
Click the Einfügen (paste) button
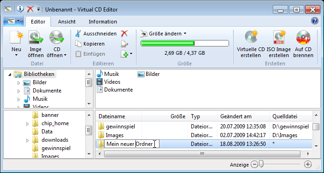[x=90, y=54]
